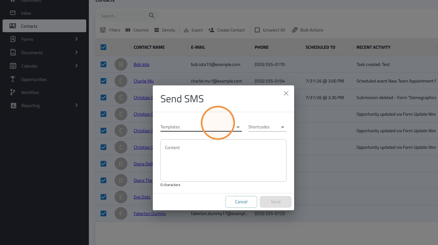Viewport: 438px width, 245px height.
Task: Click the Contacts card icon
Action: 13,26
